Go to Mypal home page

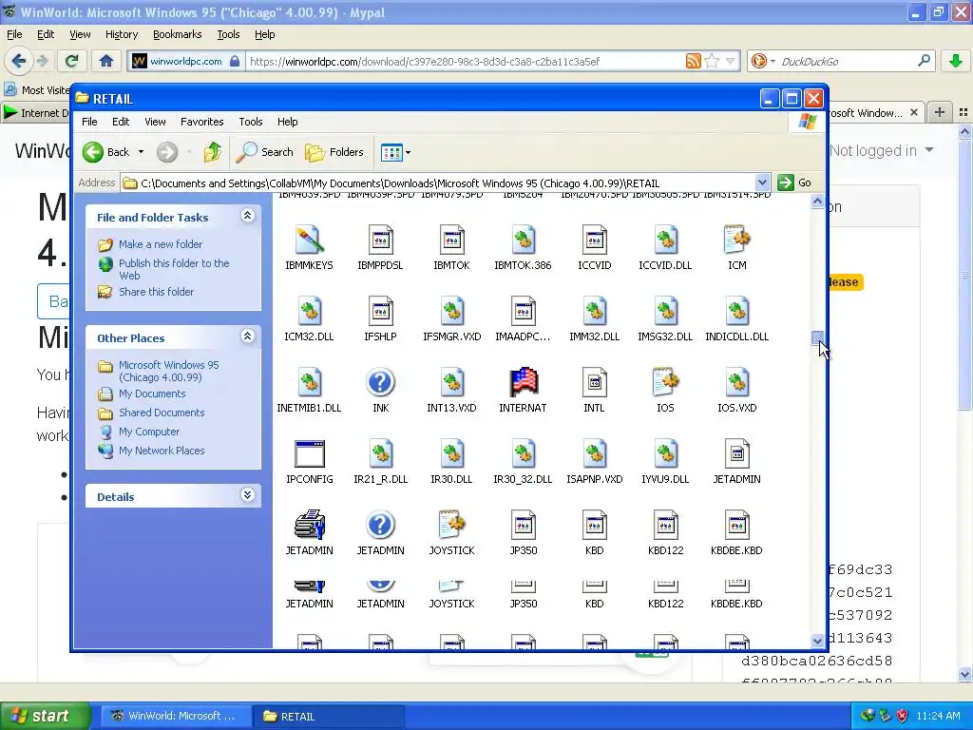click(106, 60)
